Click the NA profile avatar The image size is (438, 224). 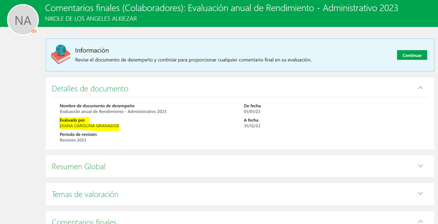point(23,20)
